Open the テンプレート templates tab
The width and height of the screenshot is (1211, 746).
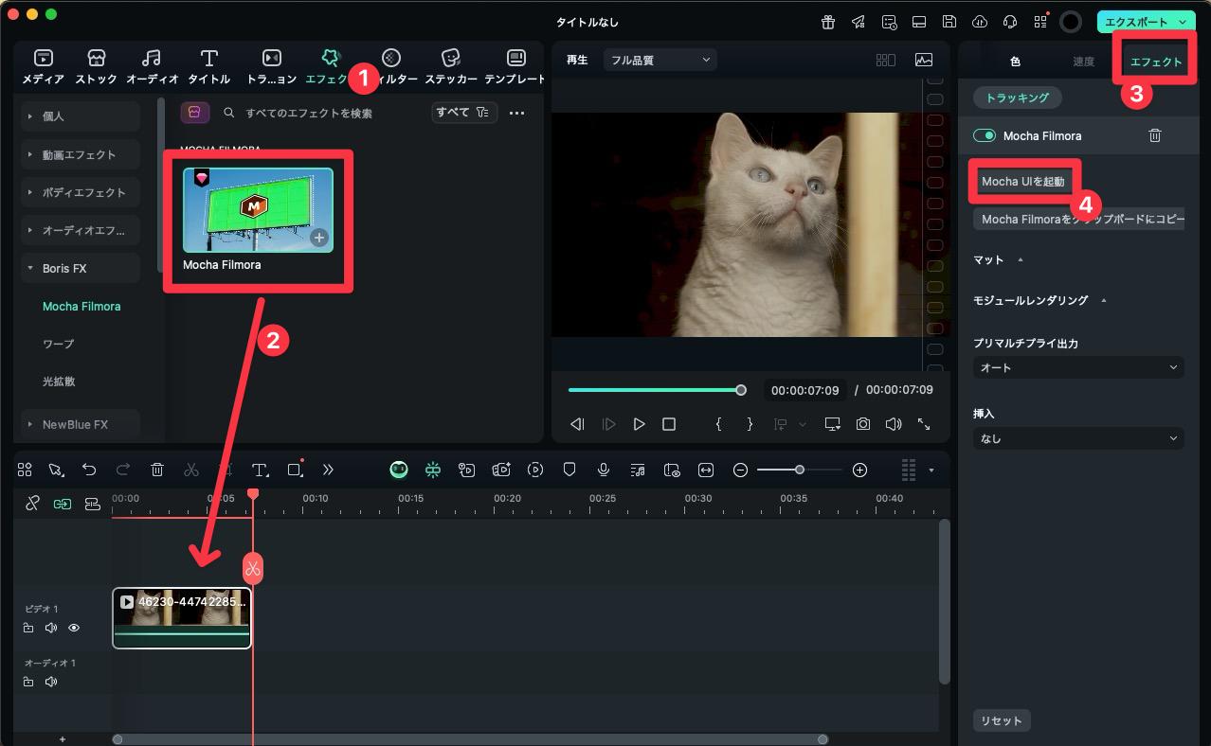(x=515, y=66)
